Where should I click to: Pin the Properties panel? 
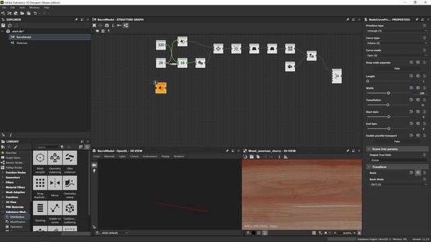point(417,19)
